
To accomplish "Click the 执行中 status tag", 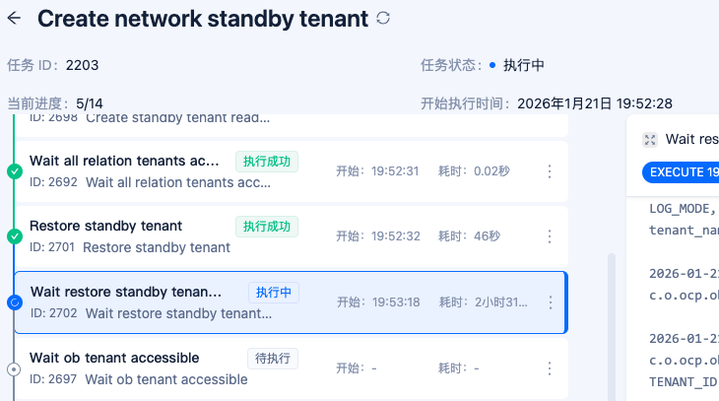I will [x=274, y=293].
